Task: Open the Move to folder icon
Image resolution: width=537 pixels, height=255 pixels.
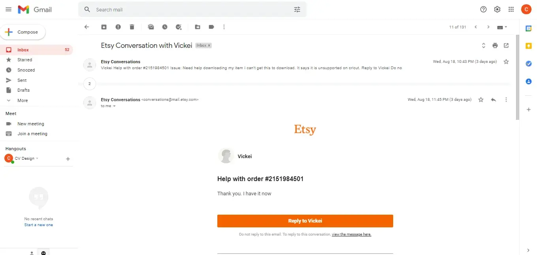Action: pyautogui.click(x=198, y=27)
